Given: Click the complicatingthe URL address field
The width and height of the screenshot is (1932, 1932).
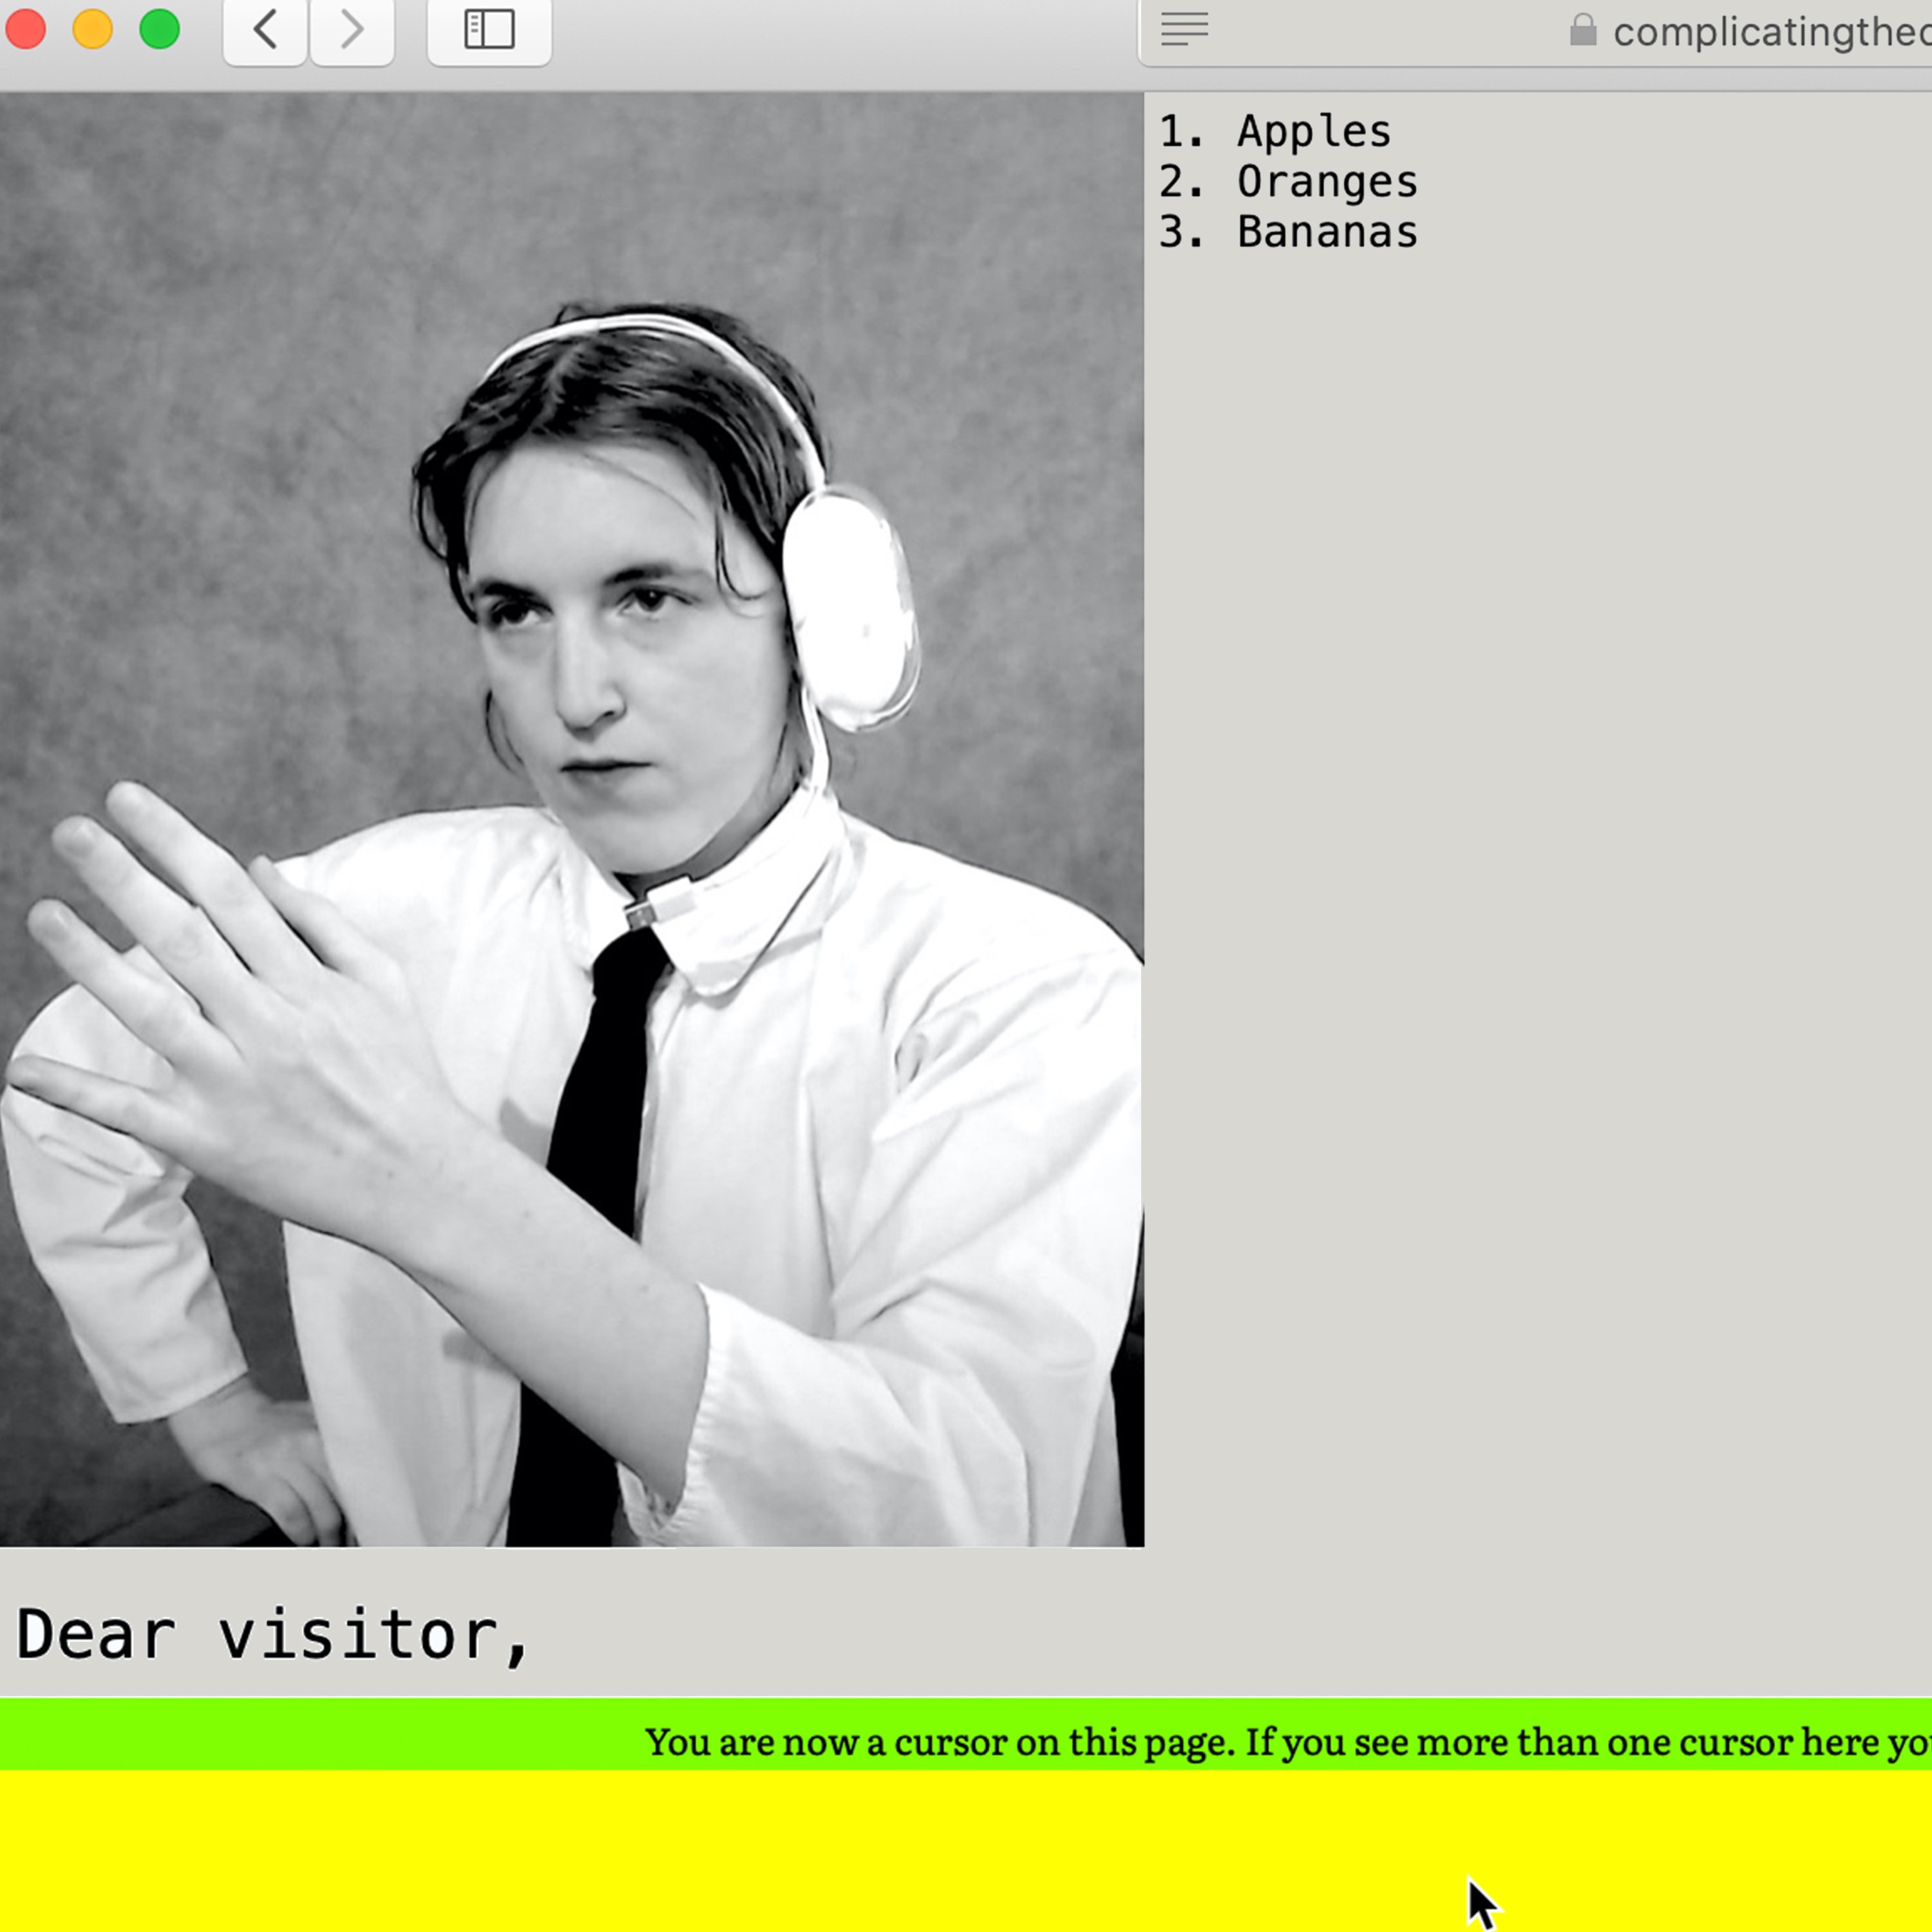Looking at the screenshot, I should 1536,32.
